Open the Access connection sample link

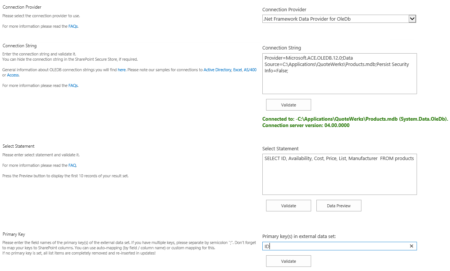click(x=13, y=75)
